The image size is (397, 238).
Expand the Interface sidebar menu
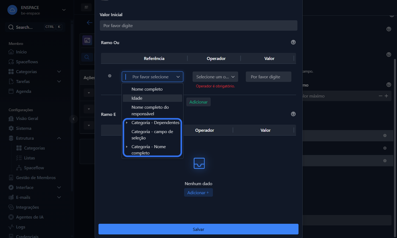pyautogui.click(x=59, y=187)
